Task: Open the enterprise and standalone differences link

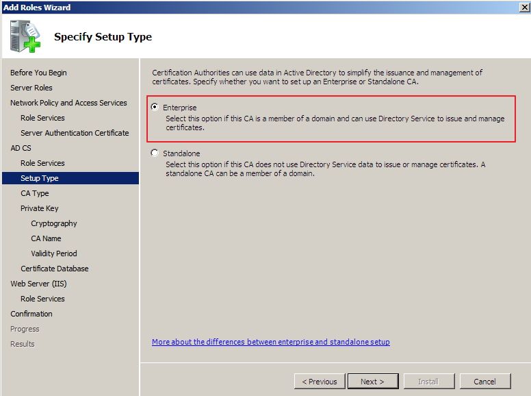Action: [x=270, y=342]
